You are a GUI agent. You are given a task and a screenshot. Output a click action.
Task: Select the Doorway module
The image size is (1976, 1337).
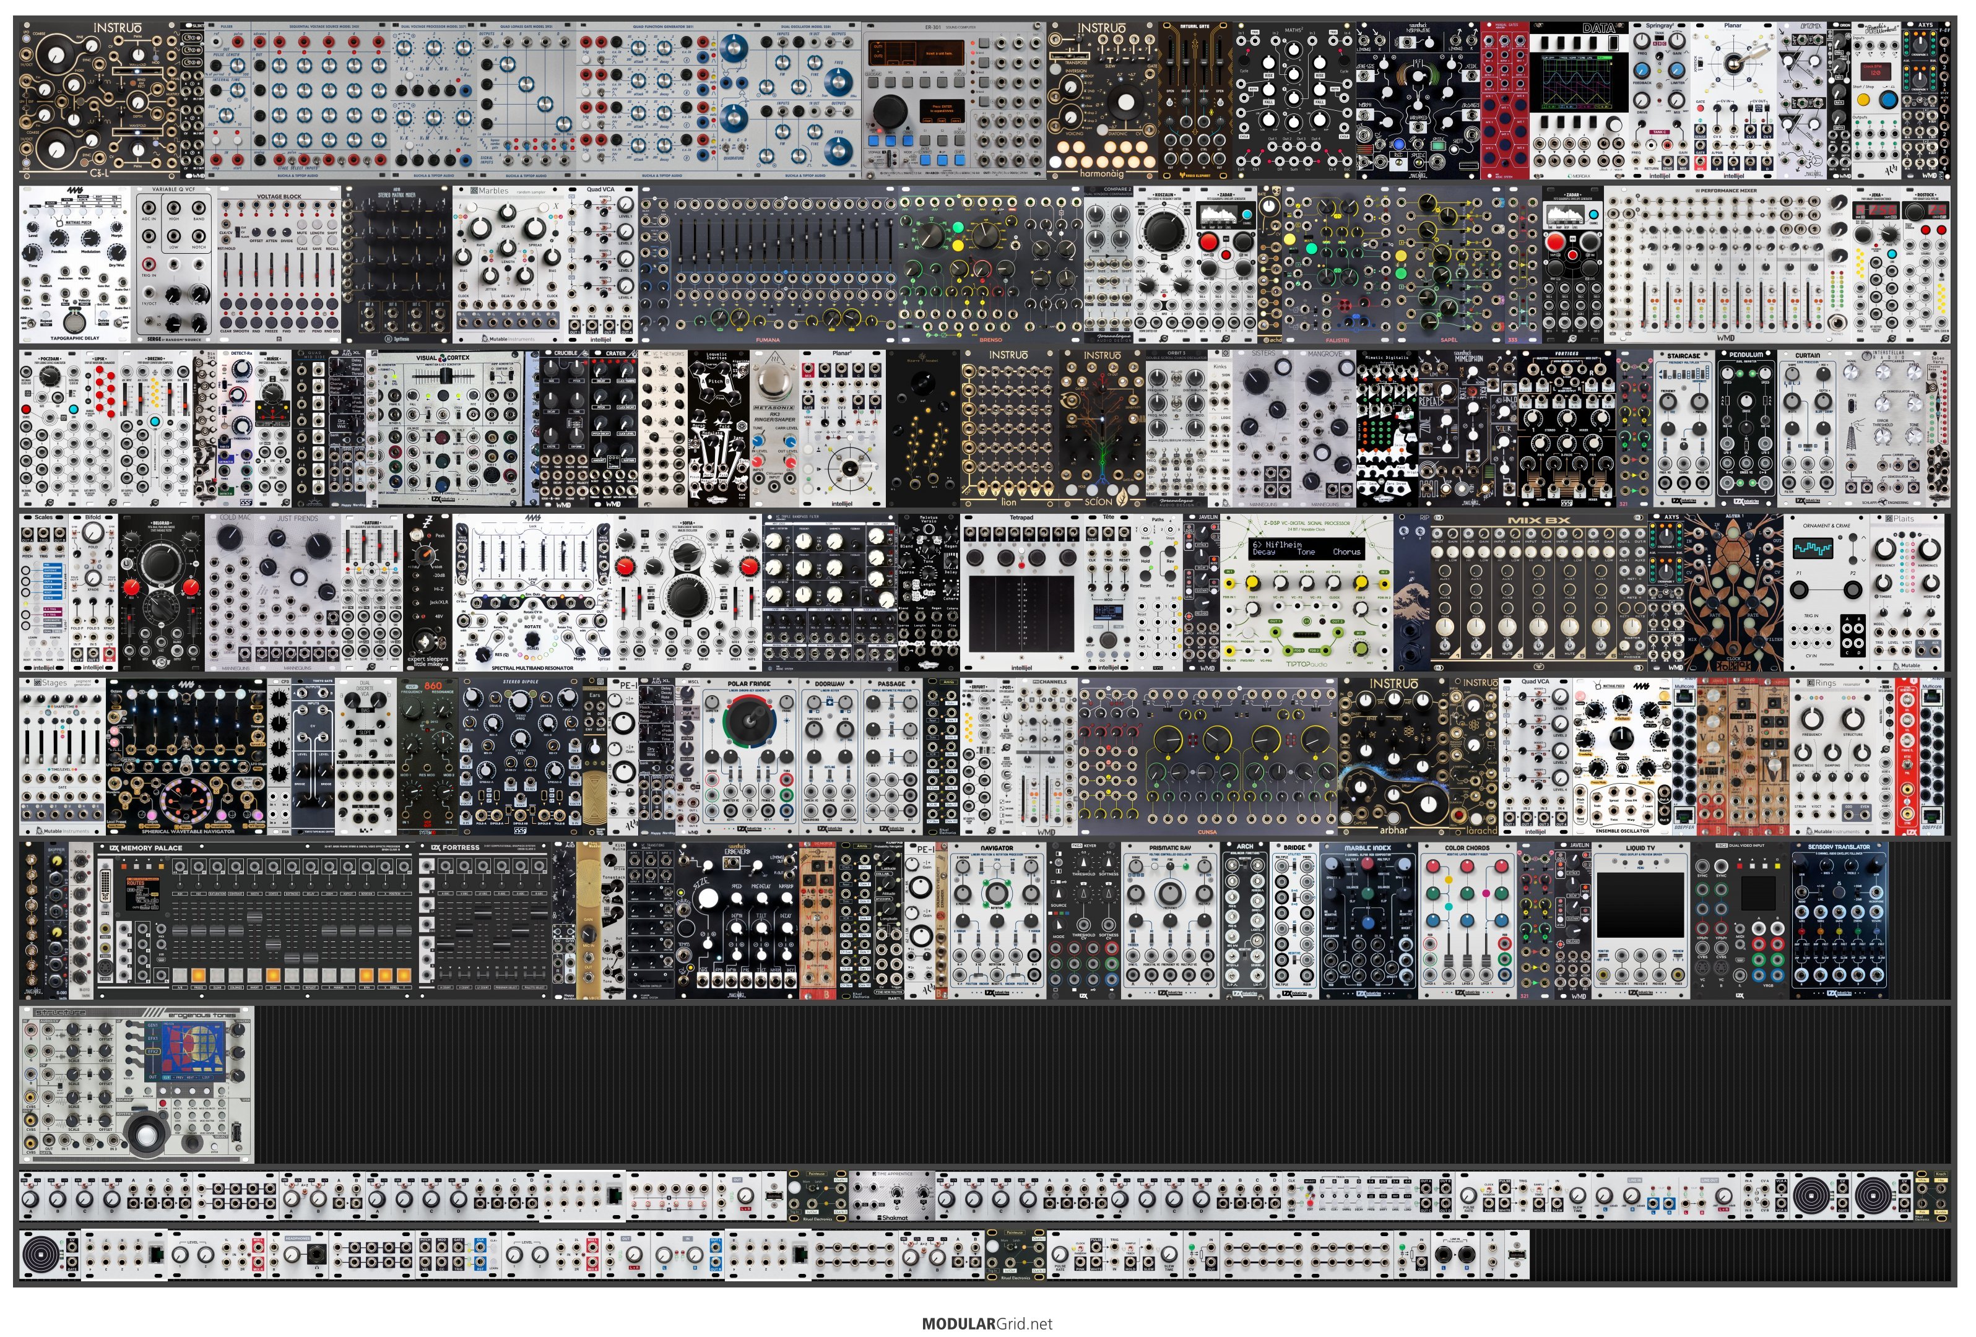(830, 756)
